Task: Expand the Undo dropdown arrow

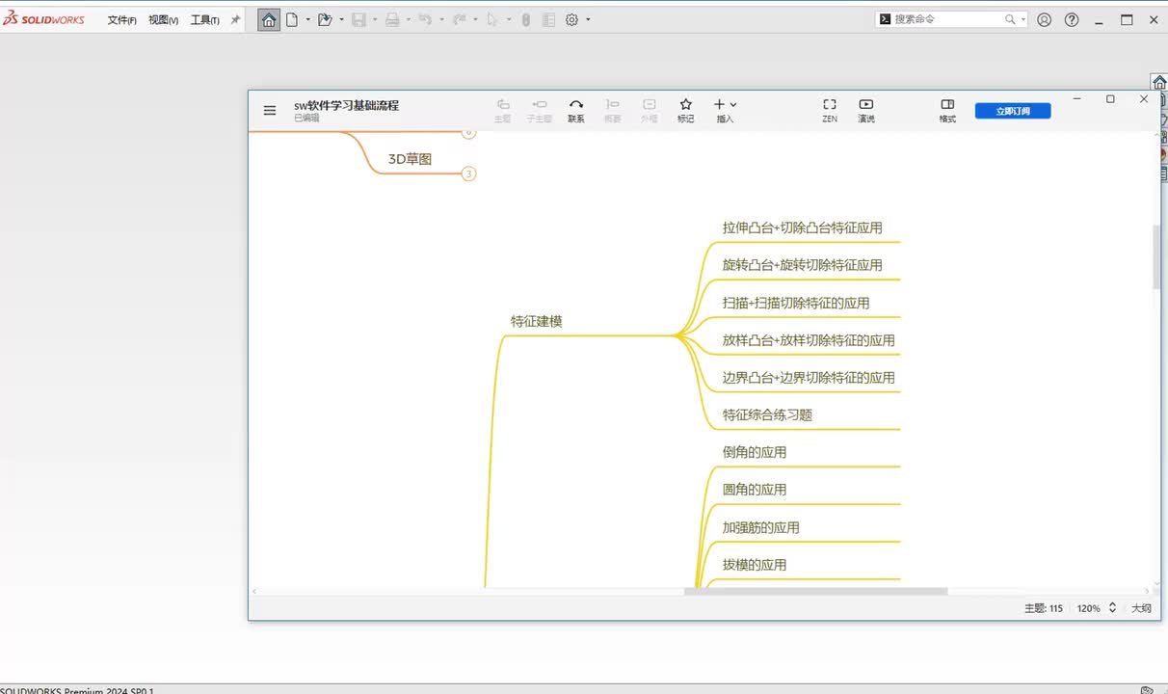Action: (x=441, y=19)
